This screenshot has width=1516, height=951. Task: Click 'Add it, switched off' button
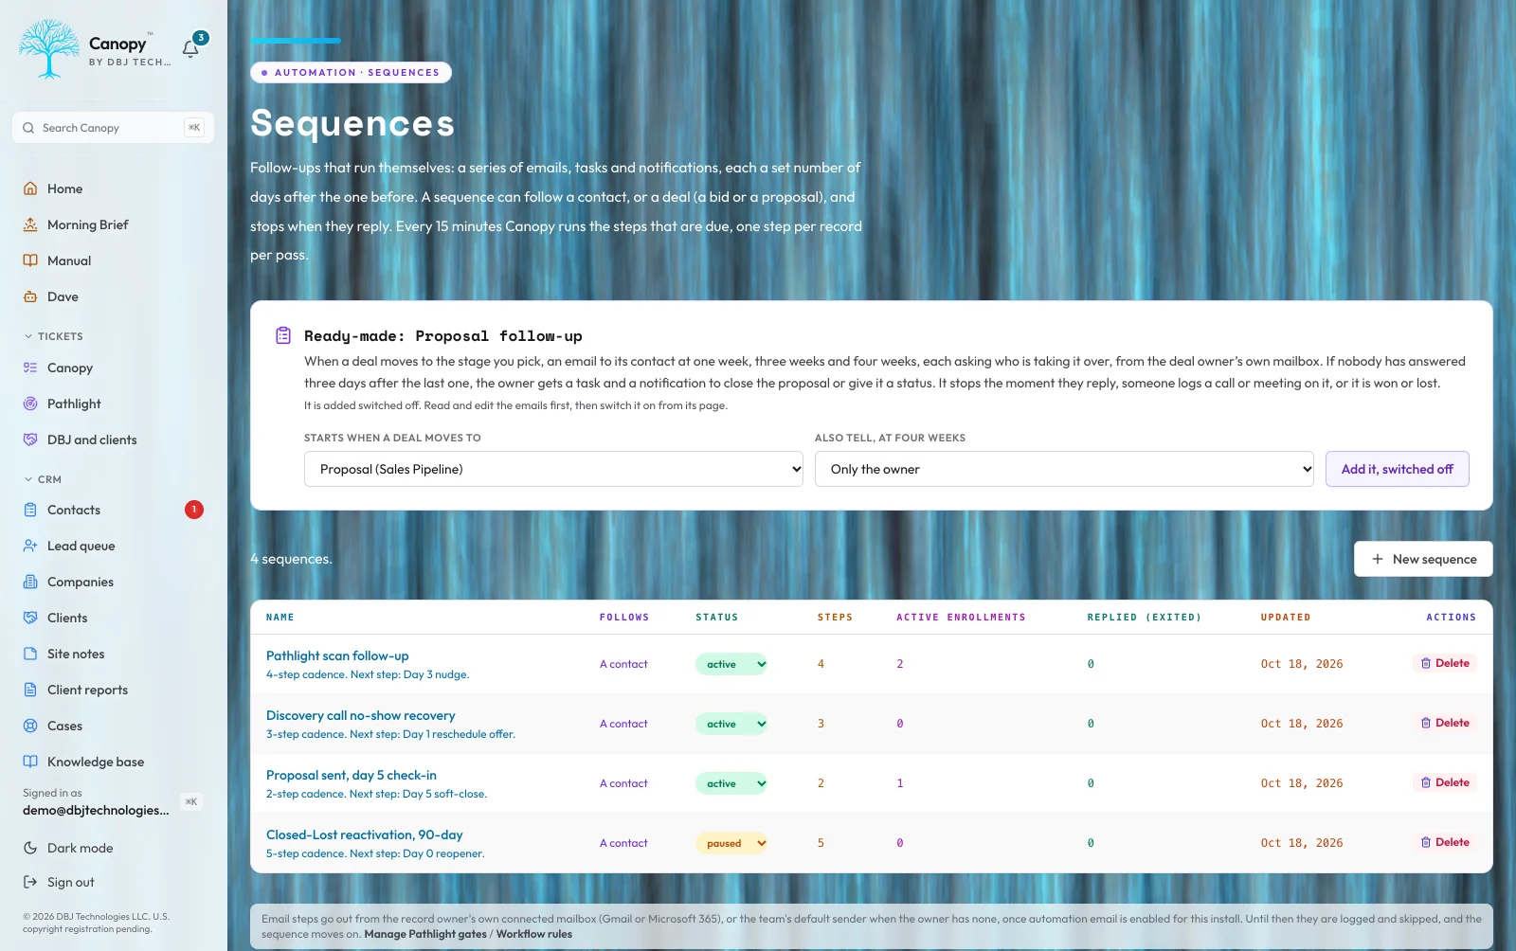tap(1397, 469)
